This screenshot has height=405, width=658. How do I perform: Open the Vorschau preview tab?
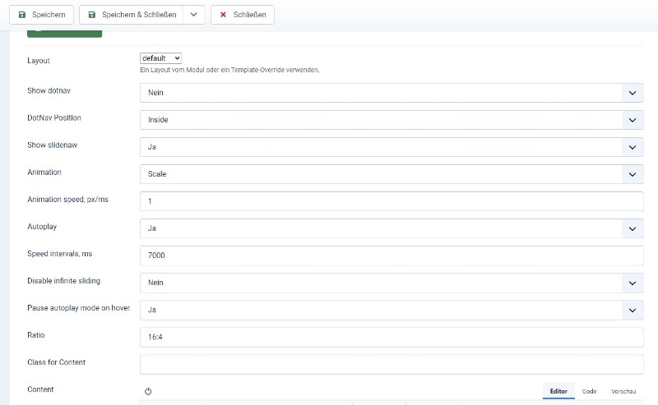tap(623, 392)
